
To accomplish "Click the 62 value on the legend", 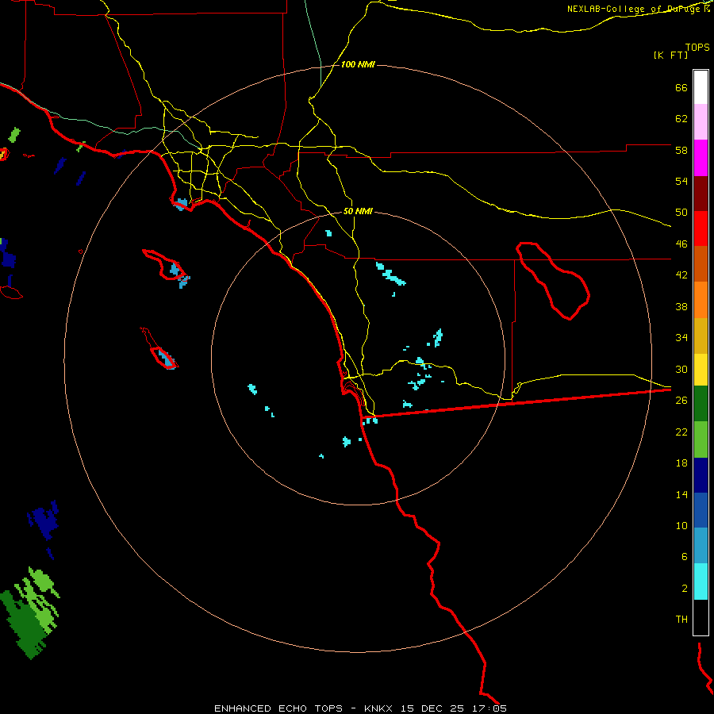I will pos(681,119).
